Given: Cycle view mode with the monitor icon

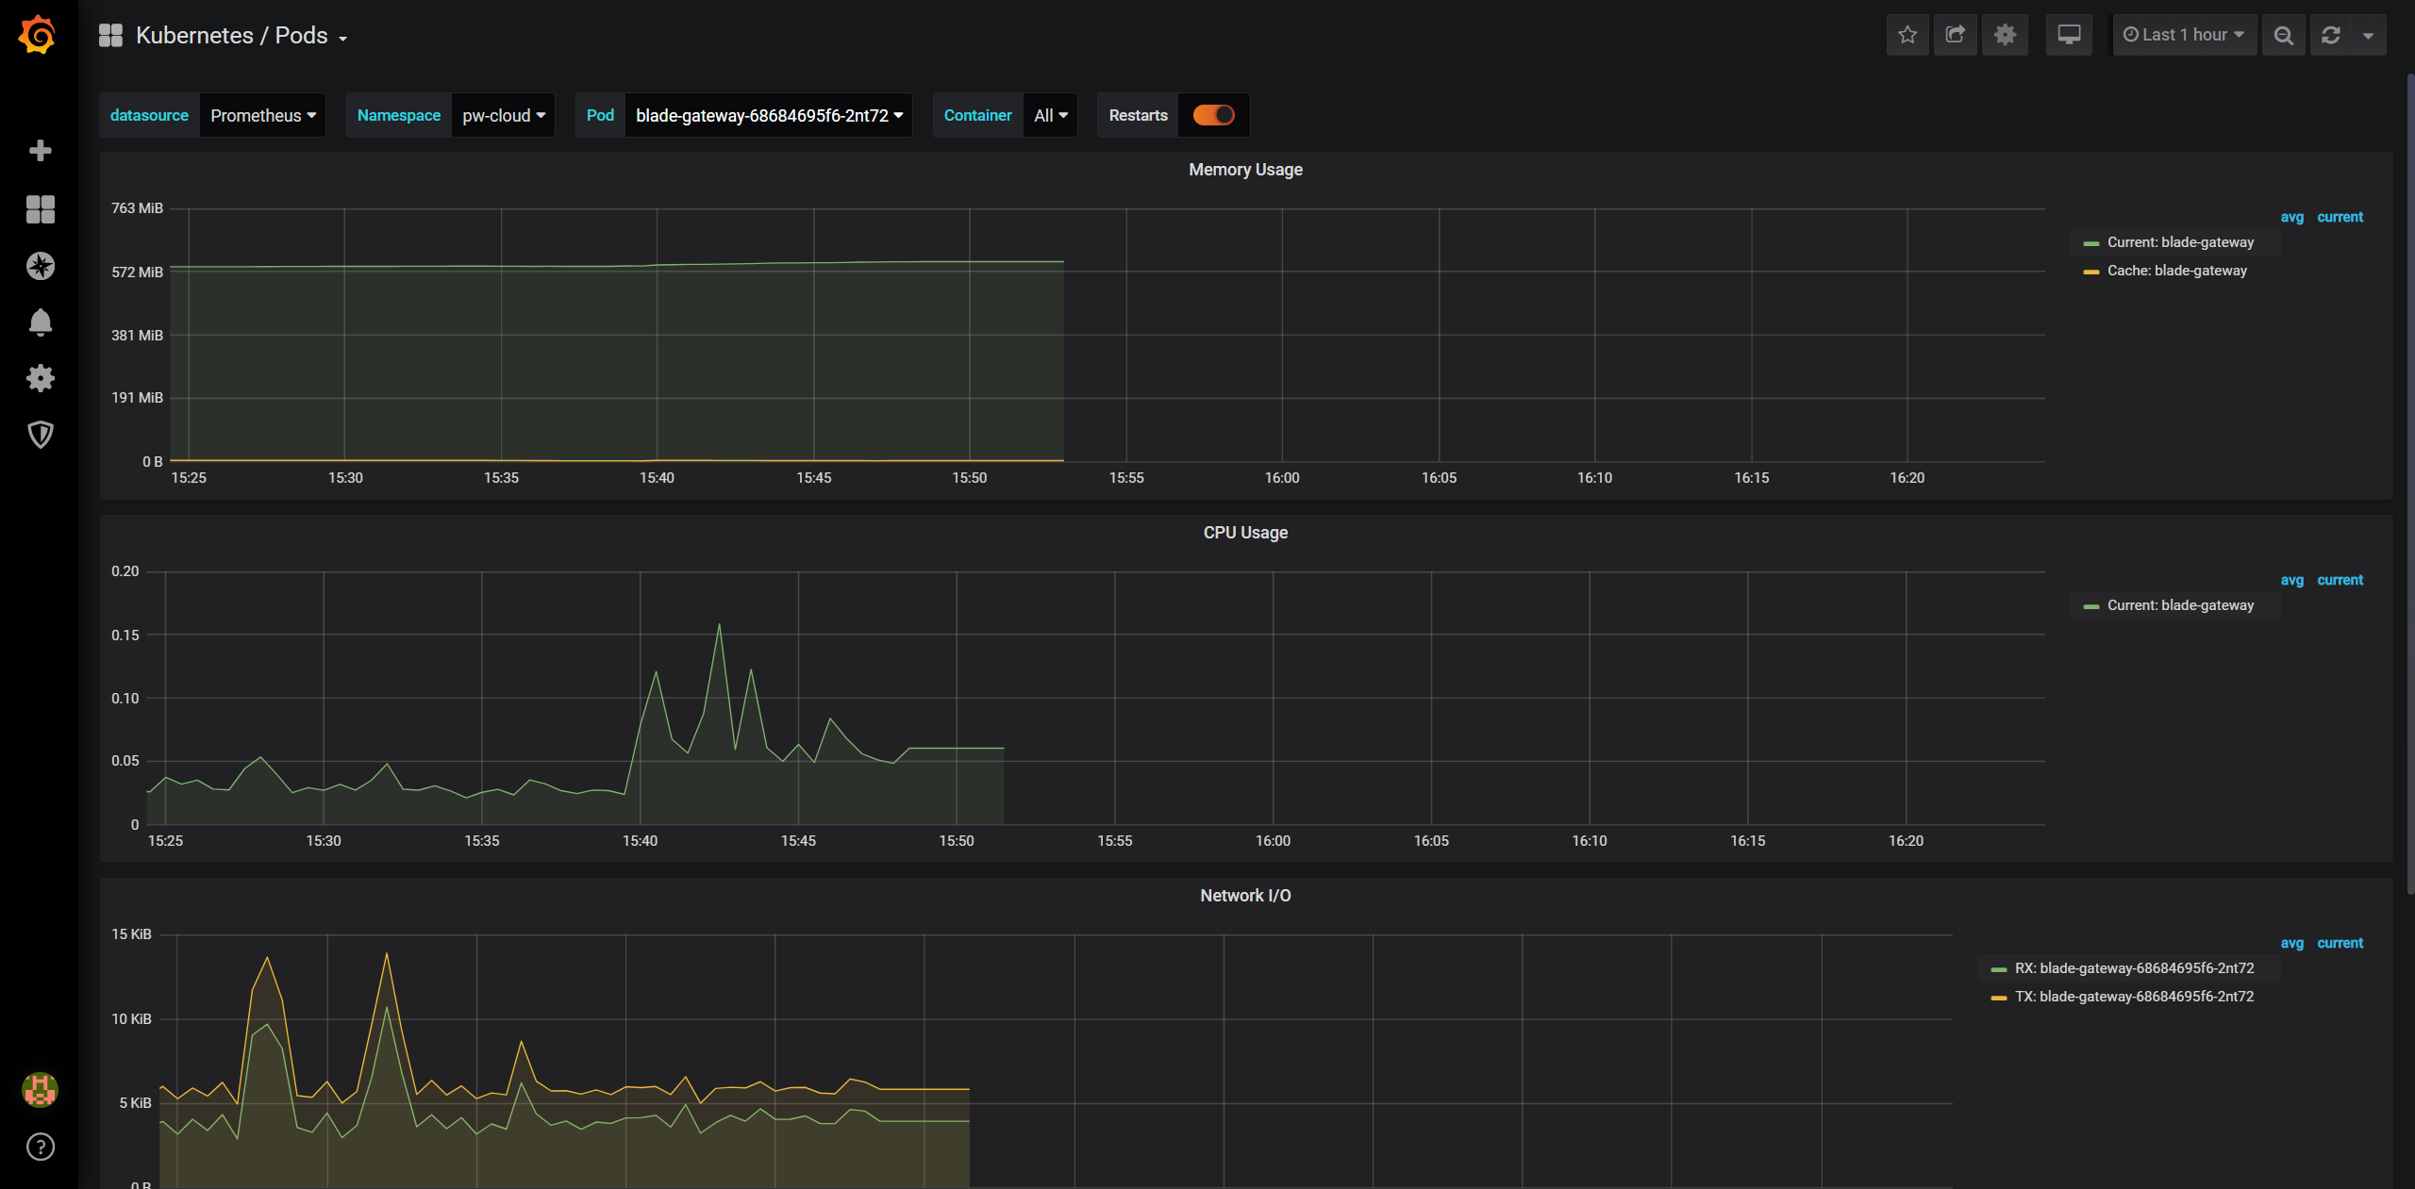Looking at the screenshot, I should [x=2069, y=35].
